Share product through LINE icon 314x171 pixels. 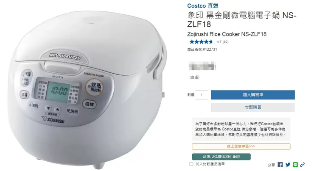tap(295, 165)
